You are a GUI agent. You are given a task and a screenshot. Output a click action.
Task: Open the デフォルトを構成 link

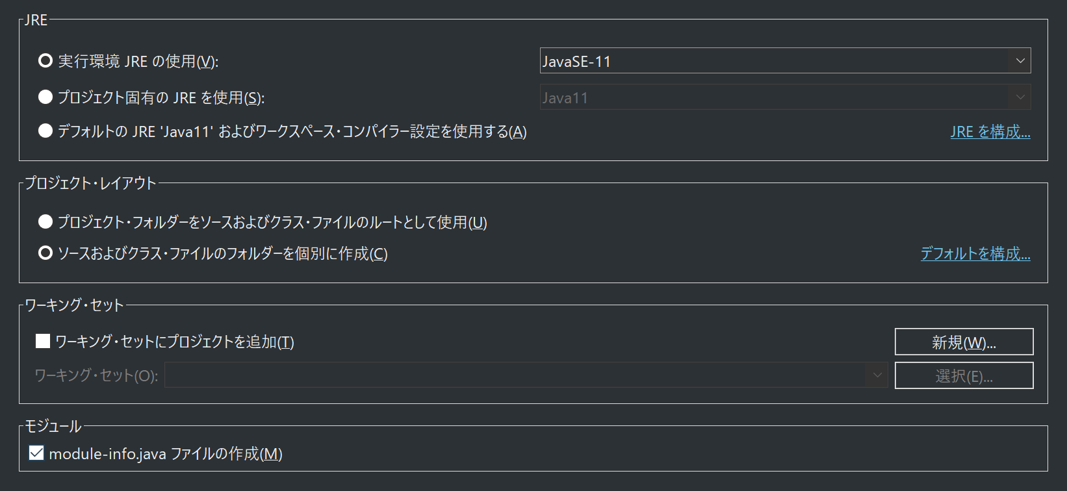click(x=975, y=253)
